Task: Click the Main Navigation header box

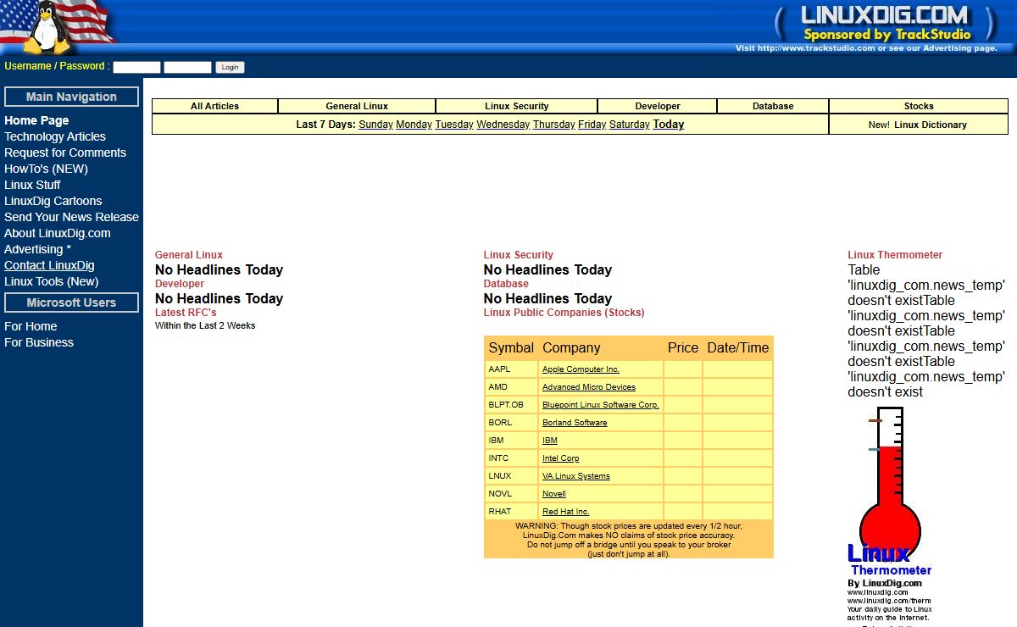Action: point(71,97)
